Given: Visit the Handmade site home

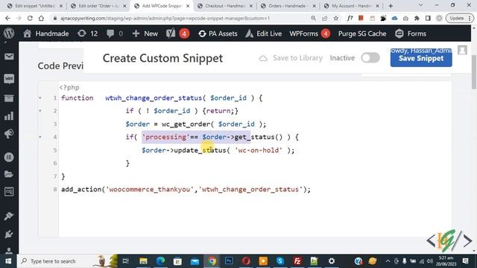Looking at the screenshot, I should [46, 33].
